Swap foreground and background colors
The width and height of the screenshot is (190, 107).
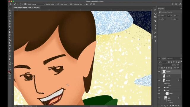point(11,70)
